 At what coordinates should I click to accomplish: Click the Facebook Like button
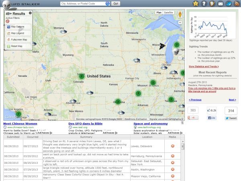pyautogui.click(x=212, y=118)
